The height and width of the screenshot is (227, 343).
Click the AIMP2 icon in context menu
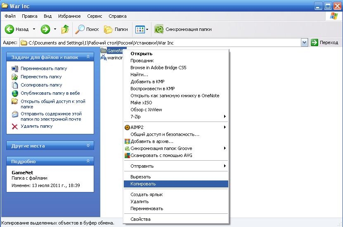point(127,127)
